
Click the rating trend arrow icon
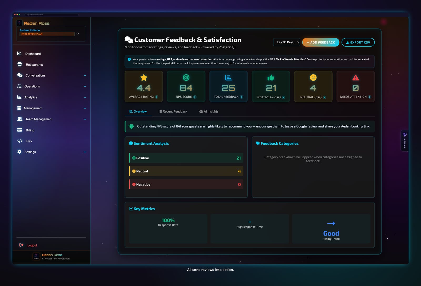[x=331, y=223]
